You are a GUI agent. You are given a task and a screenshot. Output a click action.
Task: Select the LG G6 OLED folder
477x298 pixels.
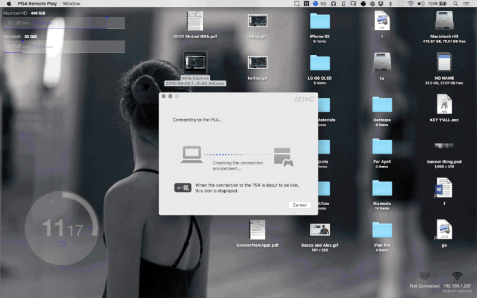point(320,63)
